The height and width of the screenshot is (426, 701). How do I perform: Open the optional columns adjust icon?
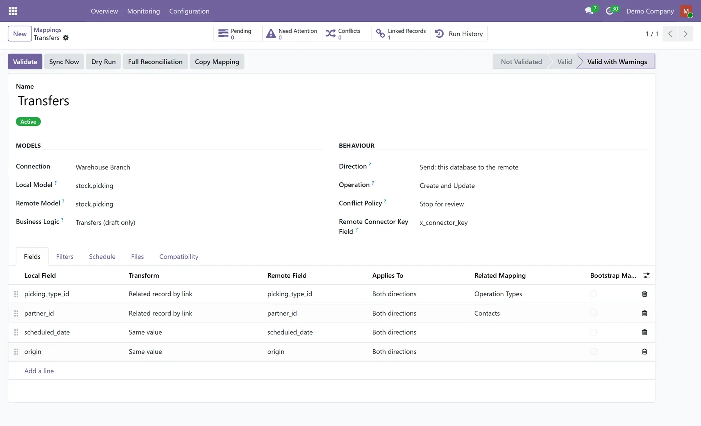646,275
